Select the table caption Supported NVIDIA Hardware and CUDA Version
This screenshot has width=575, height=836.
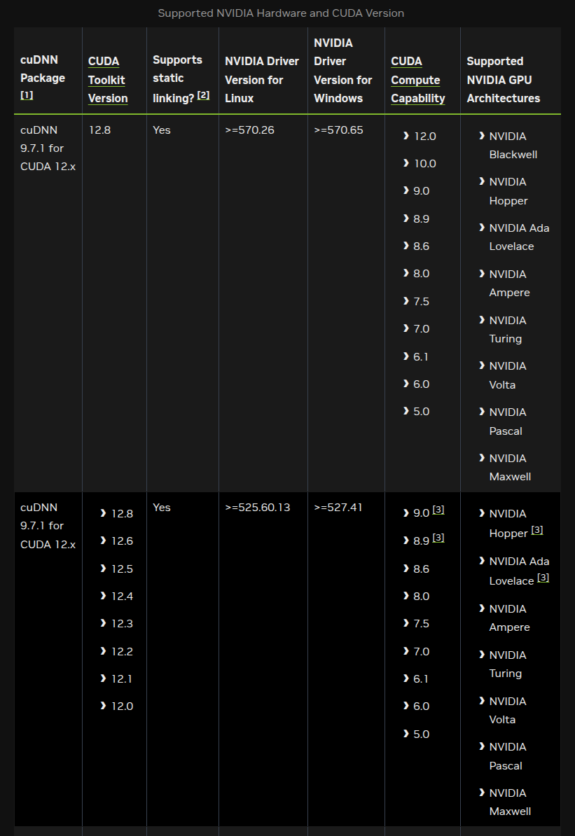tap(281, 13)
